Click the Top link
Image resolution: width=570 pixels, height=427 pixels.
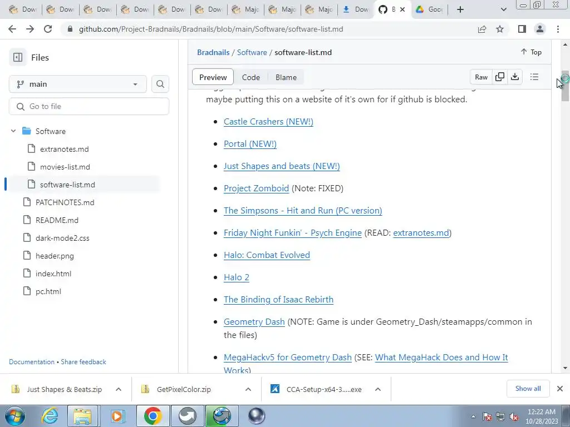pyautogui.click(x=531, y=52)
